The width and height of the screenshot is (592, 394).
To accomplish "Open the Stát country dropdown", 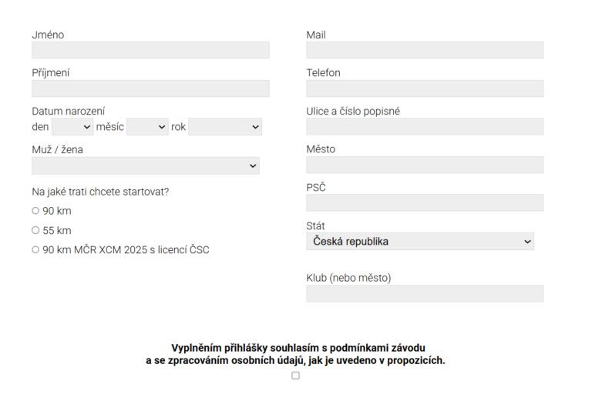I will pos(420,242).
